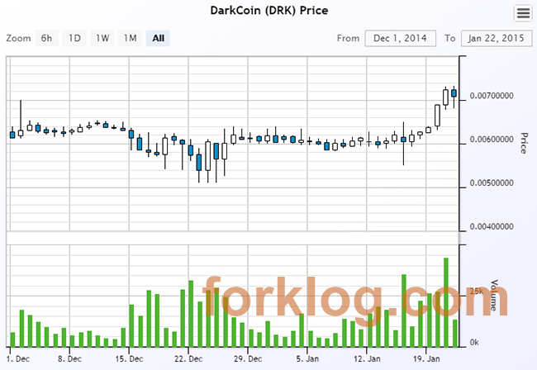Click the 22. Dec date axis label
This screenshot has height=370, width=537.
(x=188, y=359)
